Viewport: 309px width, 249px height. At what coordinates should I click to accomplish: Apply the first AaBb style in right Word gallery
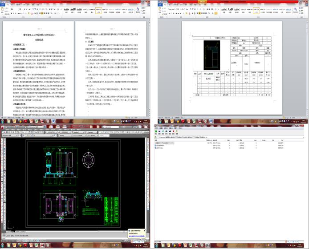tap(224, 11)
